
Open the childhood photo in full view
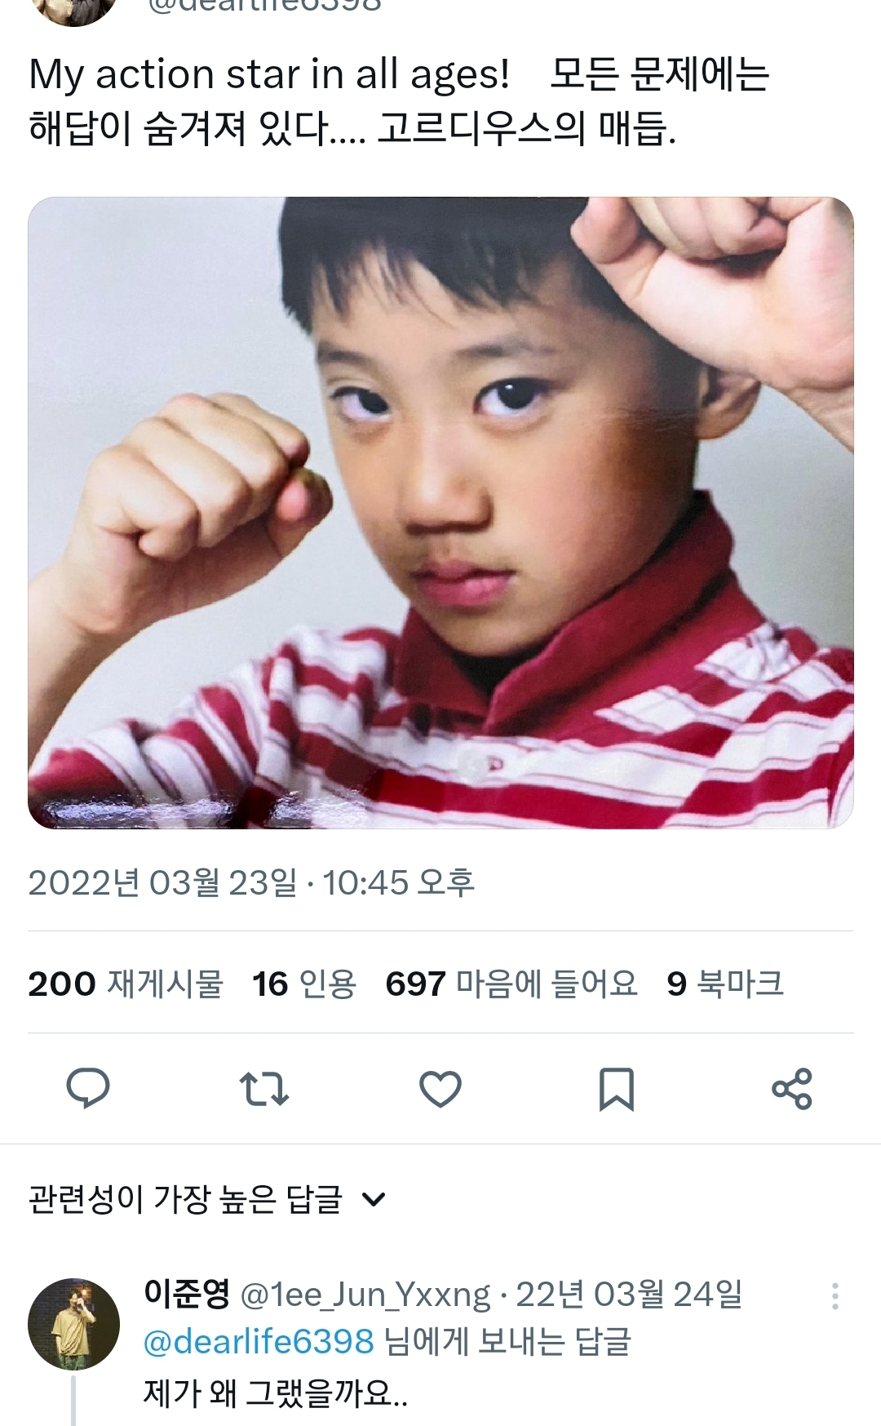(440, 513)
